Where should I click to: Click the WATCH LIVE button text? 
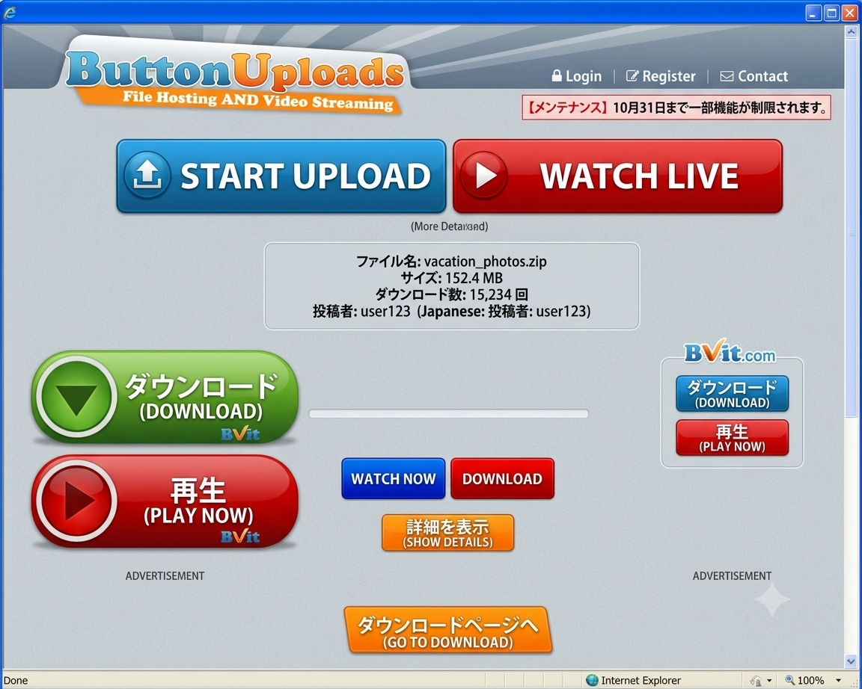[x=639, y=176]
